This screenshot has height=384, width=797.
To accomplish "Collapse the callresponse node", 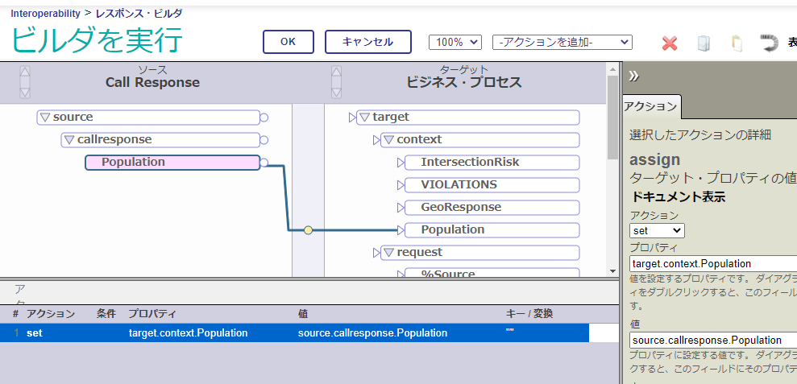I will pyautogui.click(x=69, y=140).
